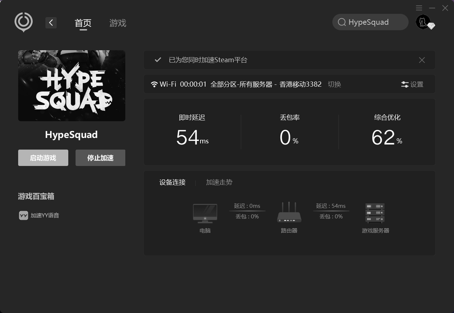Click the app logo in top-left corner
The width and height of the screenshot is (454, 313).
click(x=23, y=22)
